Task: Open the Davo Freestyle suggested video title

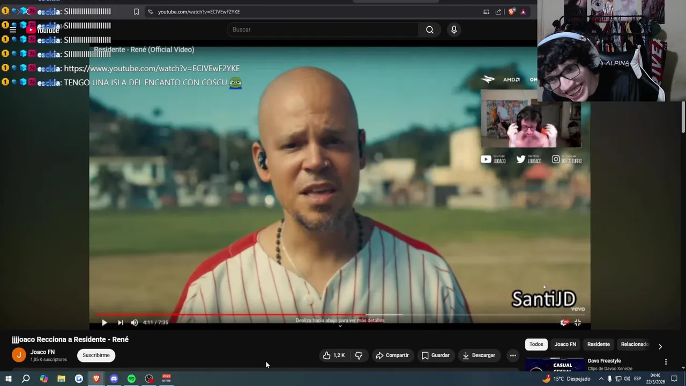Action: pos(604,361)
